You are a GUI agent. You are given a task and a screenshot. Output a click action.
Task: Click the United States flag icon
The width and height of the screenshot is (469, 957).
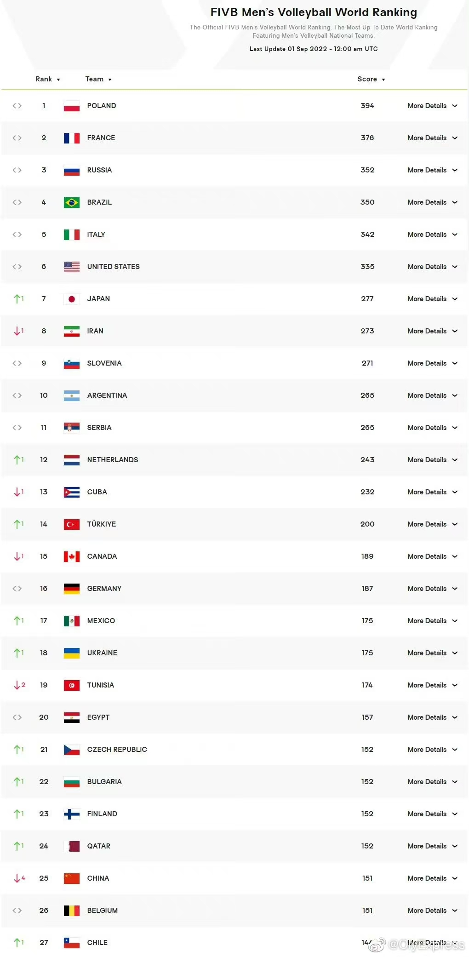(x=72, y=267)
